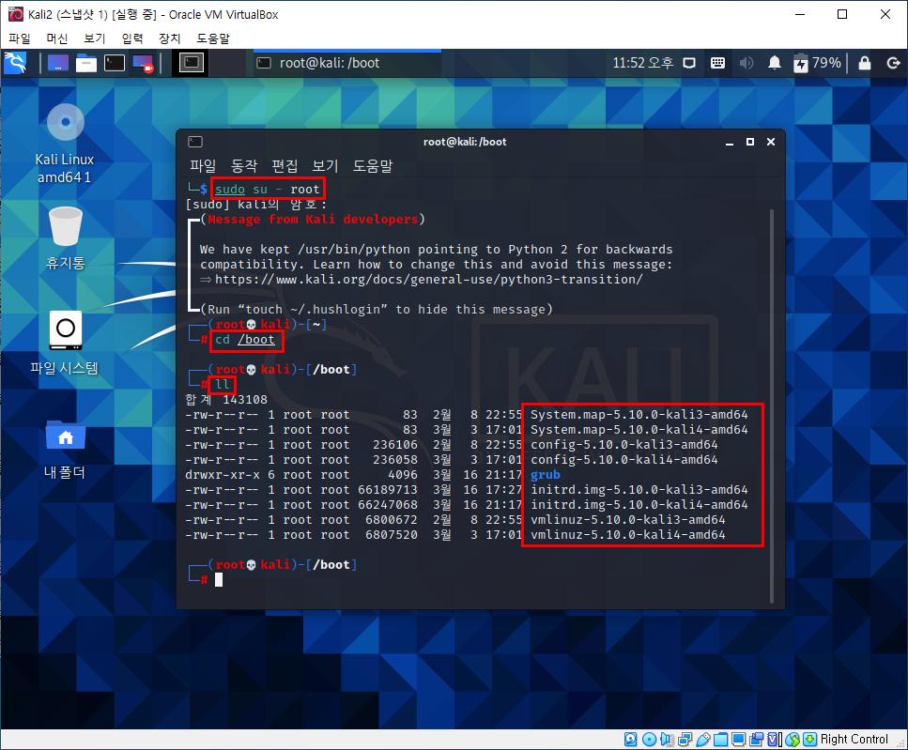Screen dimensions: 908x750
Task: Open the VirtualBox 머신 menu
Action: [x=56, y=38]
